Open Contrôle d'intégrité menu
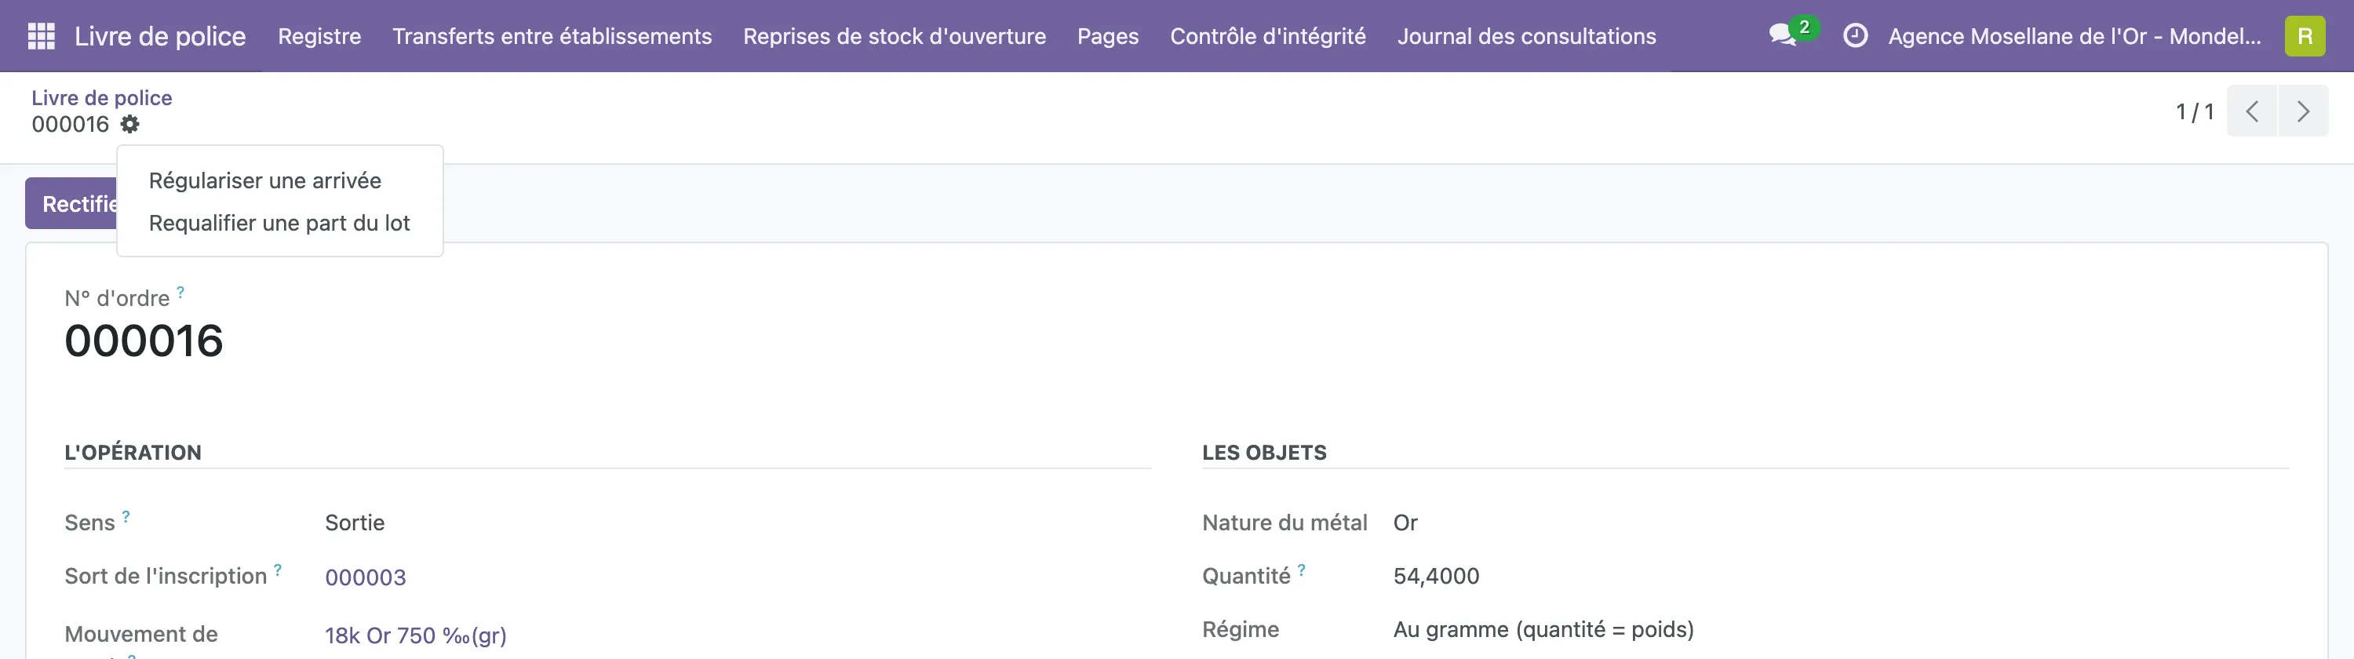Screen dimensions: 2354x659 pos(1267,37)
